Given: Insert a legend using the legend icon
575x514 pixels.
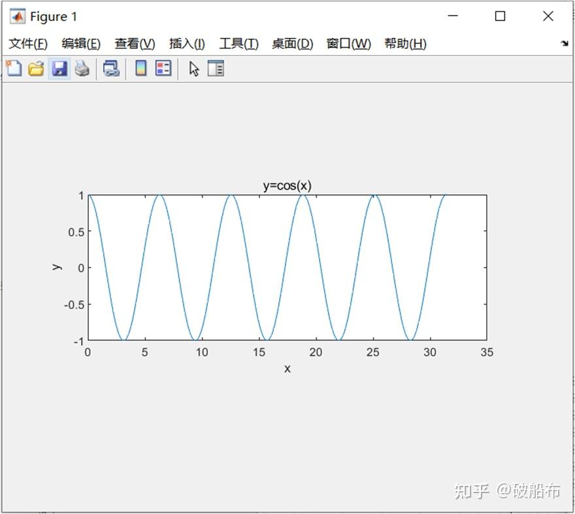Looking at the screenshot, I should pyautogui.click(x=163, y=68).
